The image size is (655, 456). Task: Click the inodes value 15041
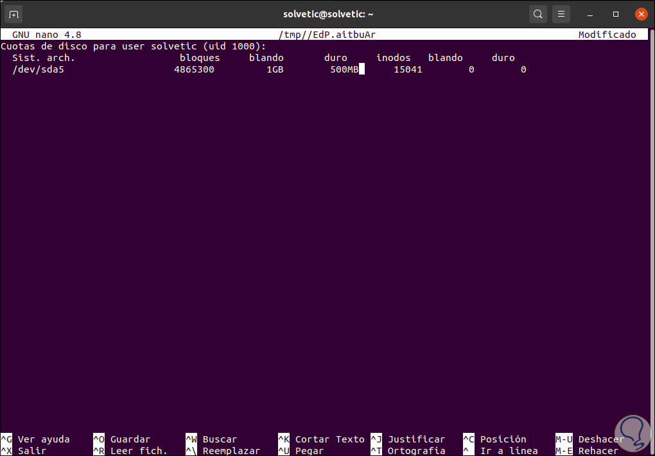[x=408, y=69]
